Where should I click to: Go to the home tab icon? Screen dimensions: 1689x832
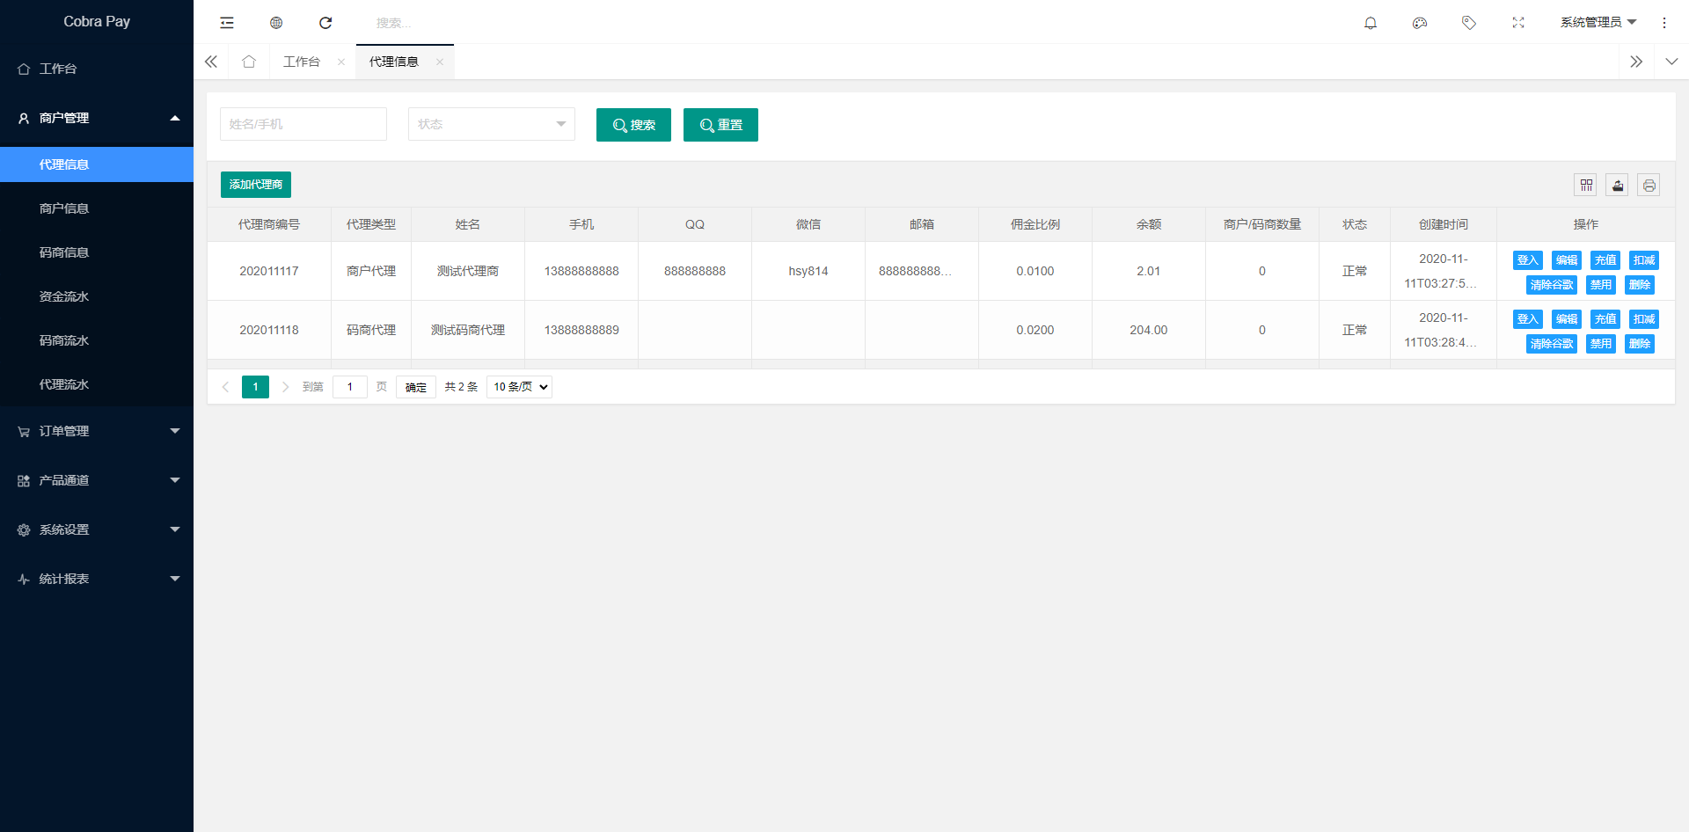pos(249,62)
